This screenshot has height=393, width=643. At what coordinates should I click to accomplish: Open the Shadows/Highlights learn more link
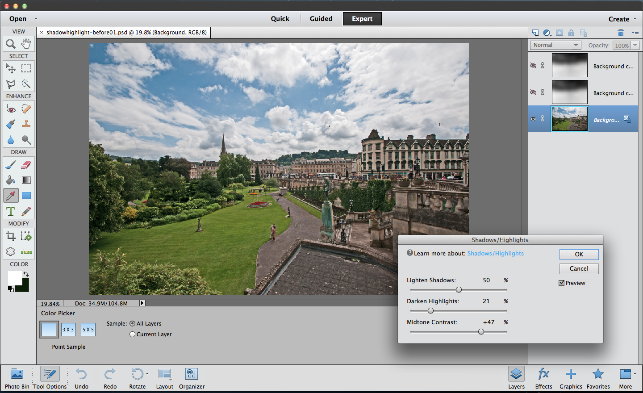pyautogui.click(x=495, y=253)
